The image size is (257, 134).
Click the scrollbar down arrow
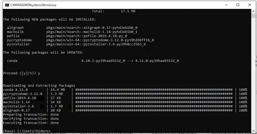[x=254, y=131]
